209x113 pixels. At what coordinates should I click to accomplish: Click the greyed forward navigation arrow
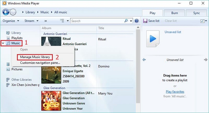pyautogui.click(x=13, y=12)
